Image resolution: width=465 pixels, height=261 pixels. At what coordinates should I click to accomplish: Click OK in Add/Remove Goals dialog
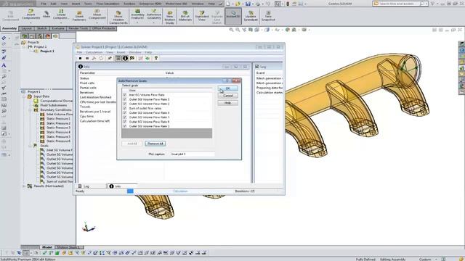click(x=227, y=88)
